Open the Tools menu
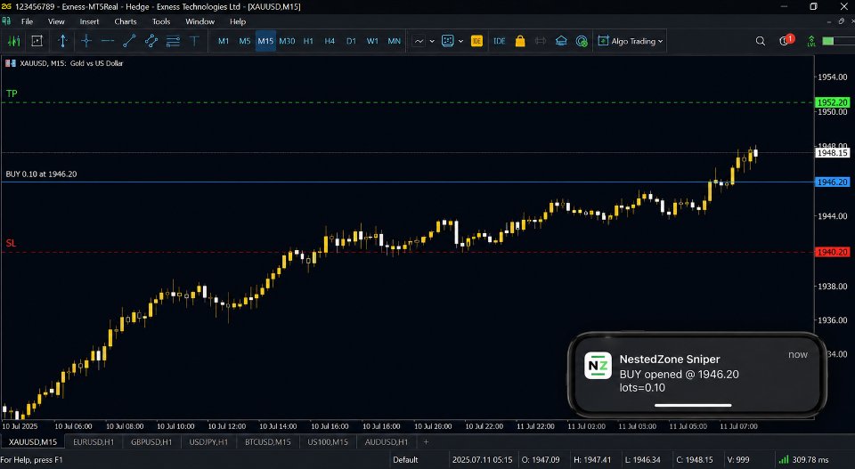 [x=161, y=21]
